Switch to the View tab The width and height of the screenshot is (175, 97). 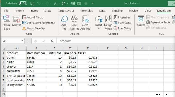(x=148, y=11)
